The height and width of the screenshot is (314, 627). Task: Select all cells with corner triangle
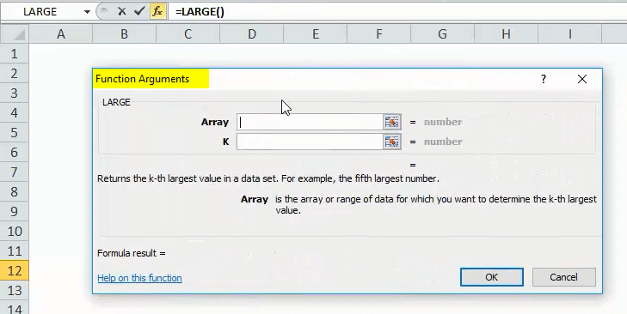click(15, 34)
